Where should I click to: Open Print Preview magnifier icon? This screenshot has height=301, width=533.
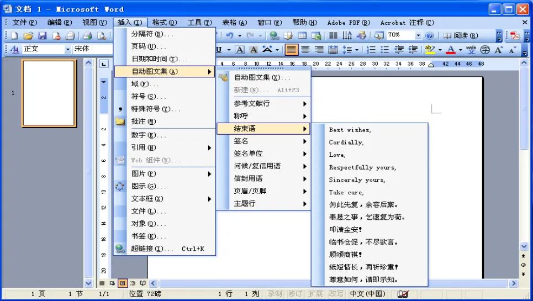[x=101, y=36]
